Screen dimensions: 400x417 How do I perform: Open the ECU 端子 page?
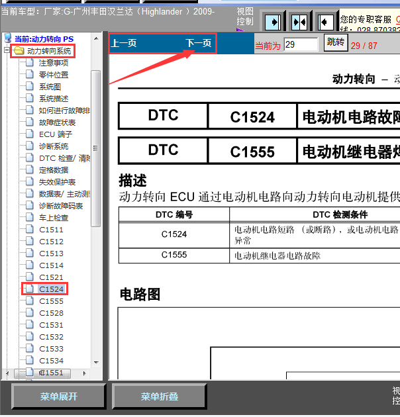coord(56,134)
